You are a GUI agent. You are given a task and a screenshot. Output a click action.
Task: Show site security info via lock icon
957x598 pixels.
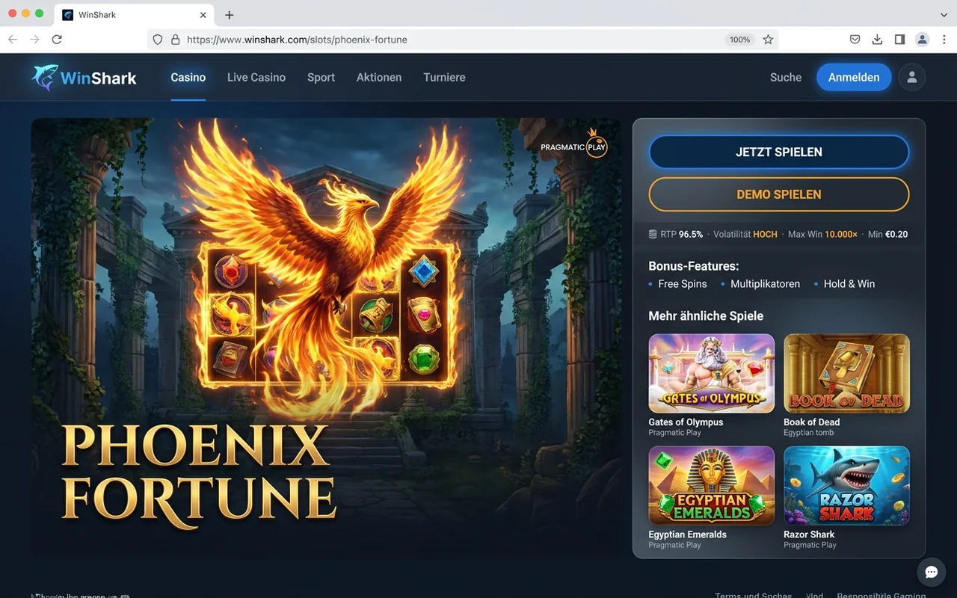tap(176, 40)
